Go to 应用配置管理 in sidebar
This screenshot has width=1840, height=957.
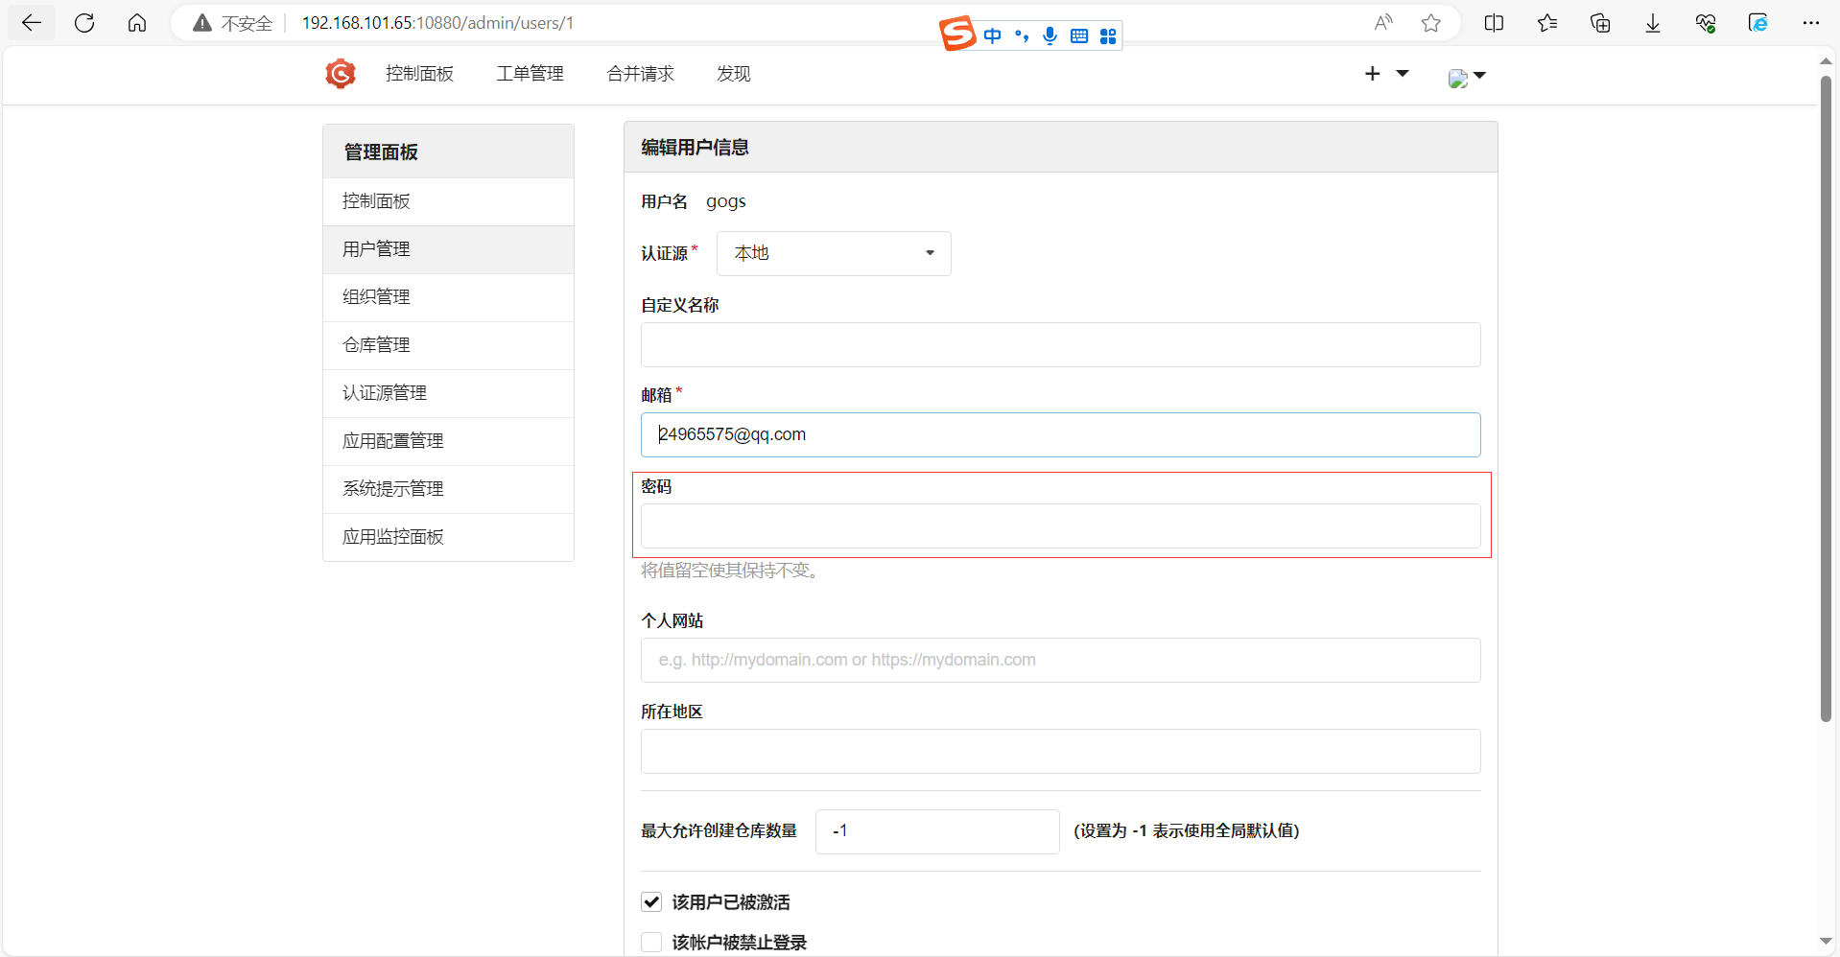click(448, 441)
